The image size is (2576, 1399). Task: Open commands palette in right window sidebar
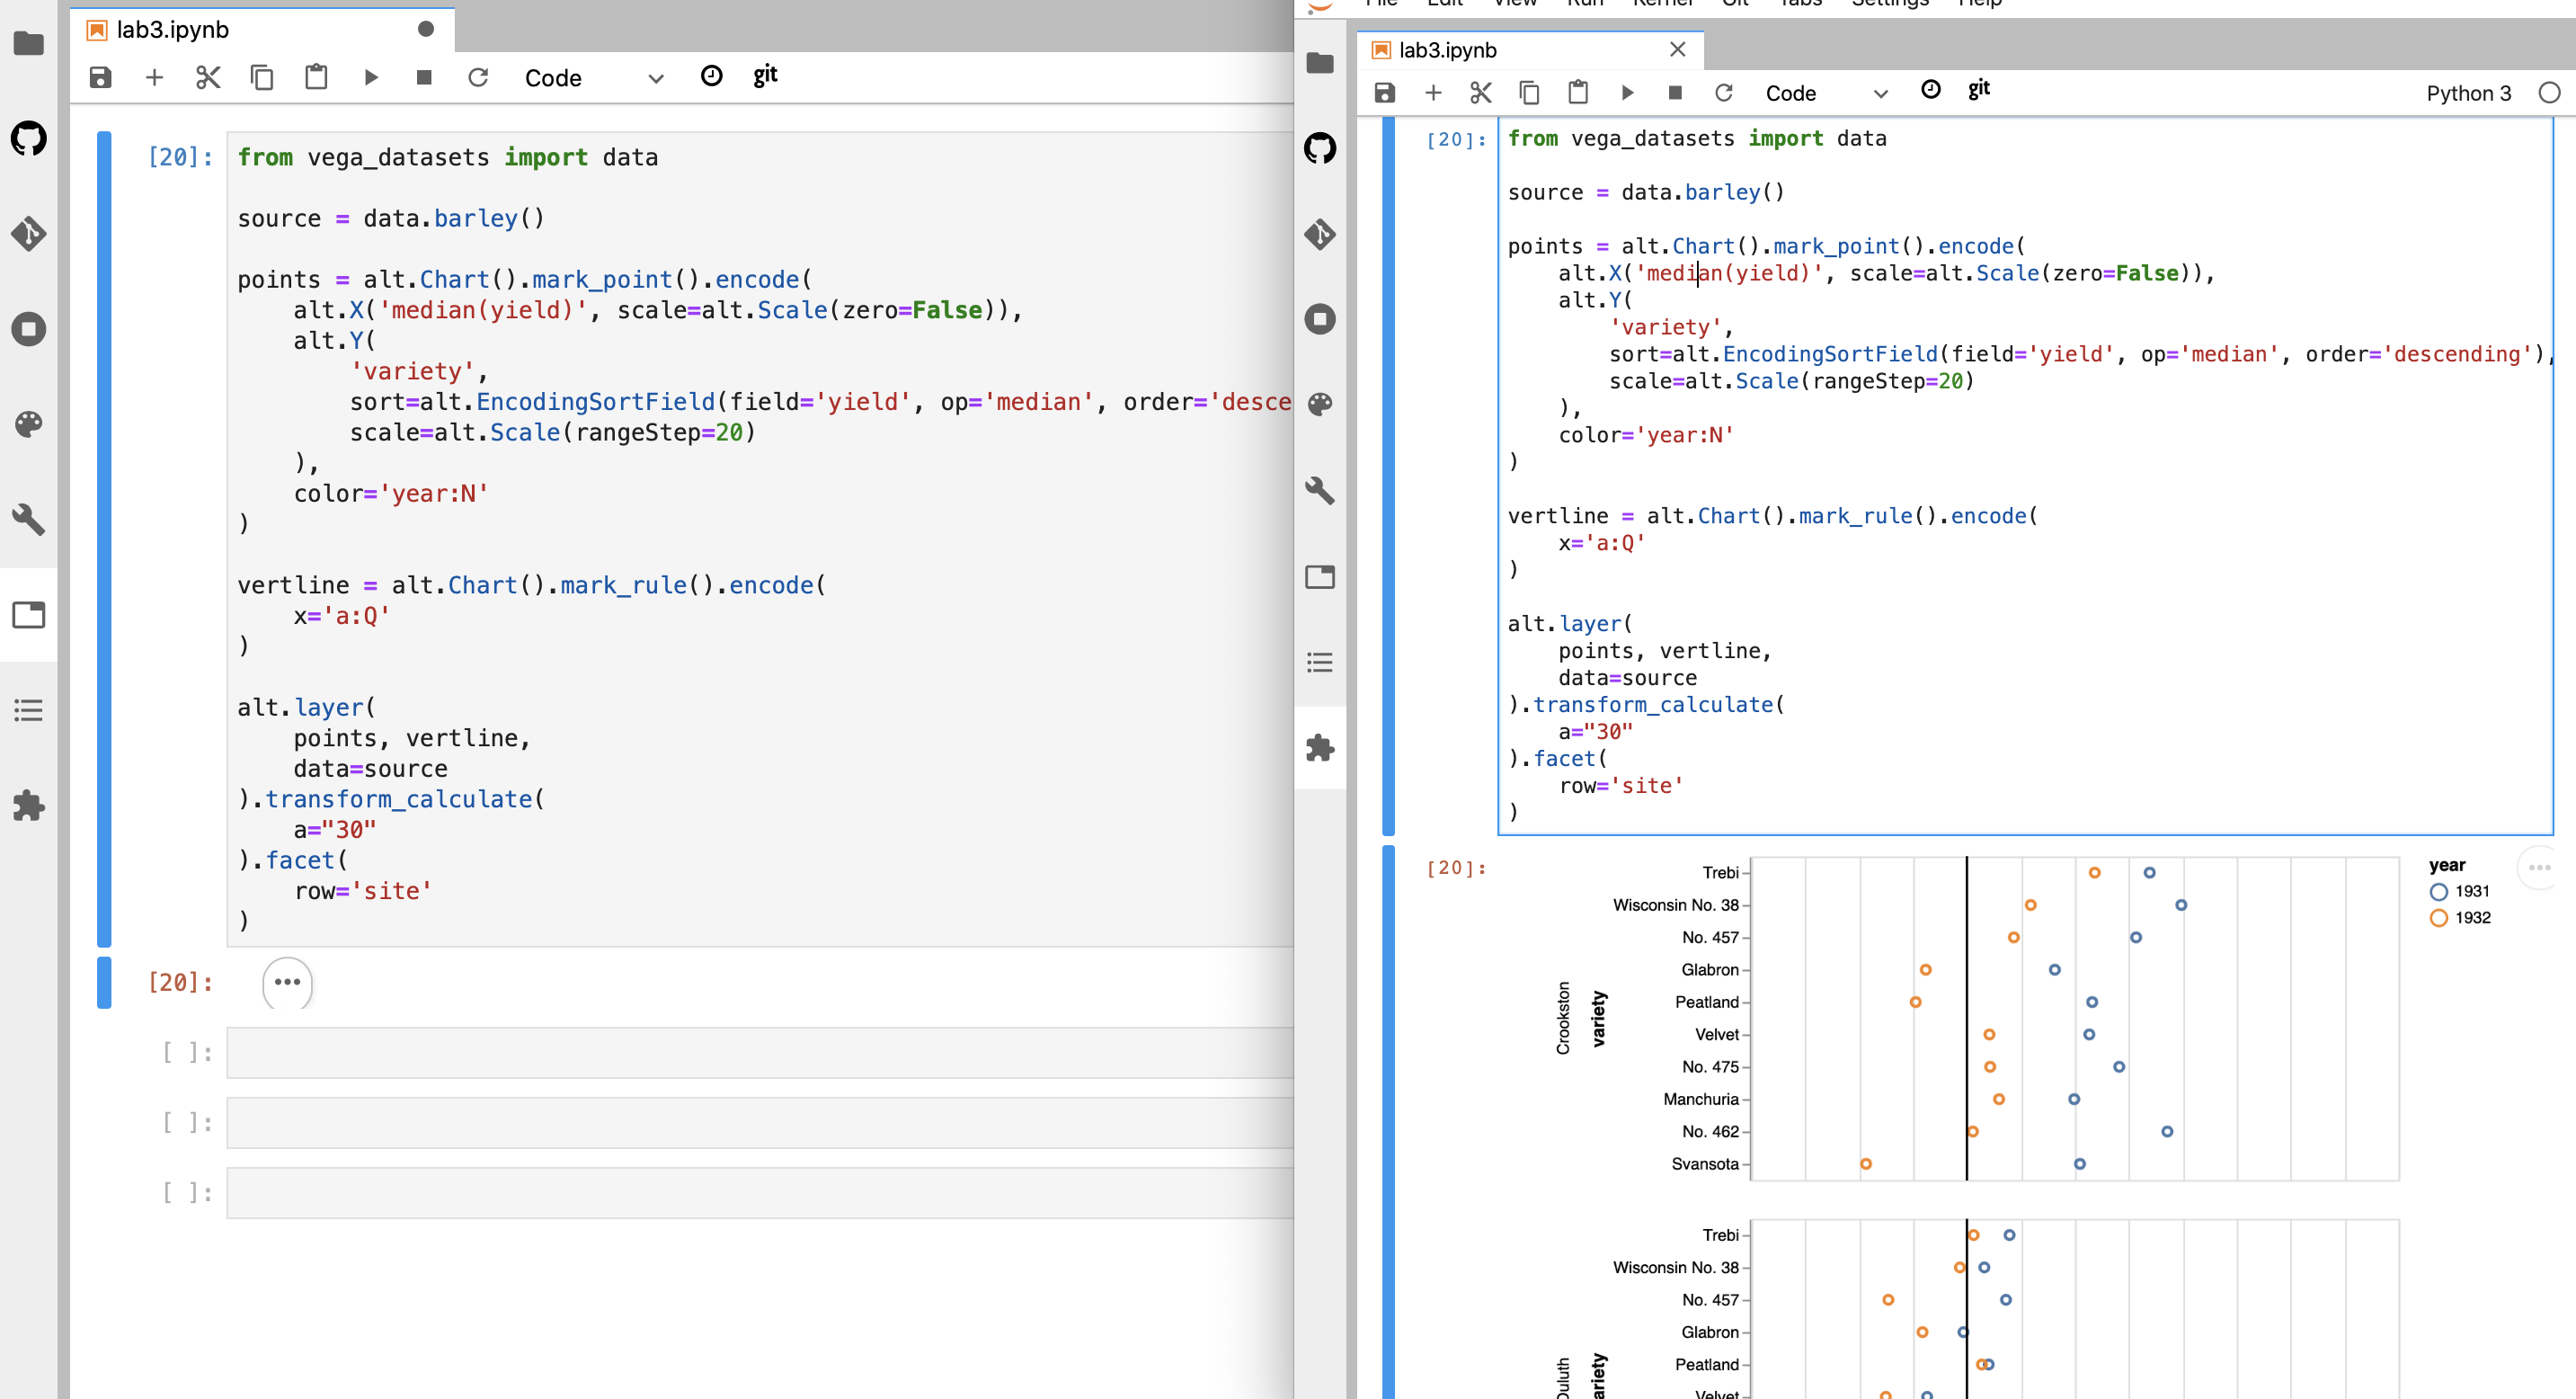point(1320,404)
